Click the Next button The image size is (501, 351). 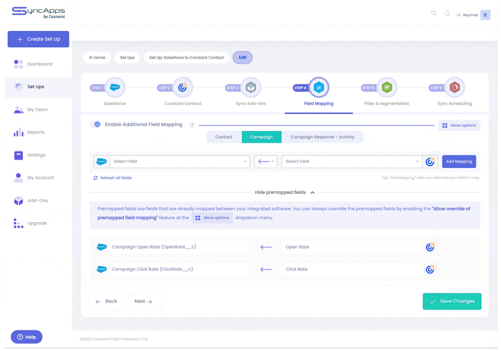click(145, 301)
